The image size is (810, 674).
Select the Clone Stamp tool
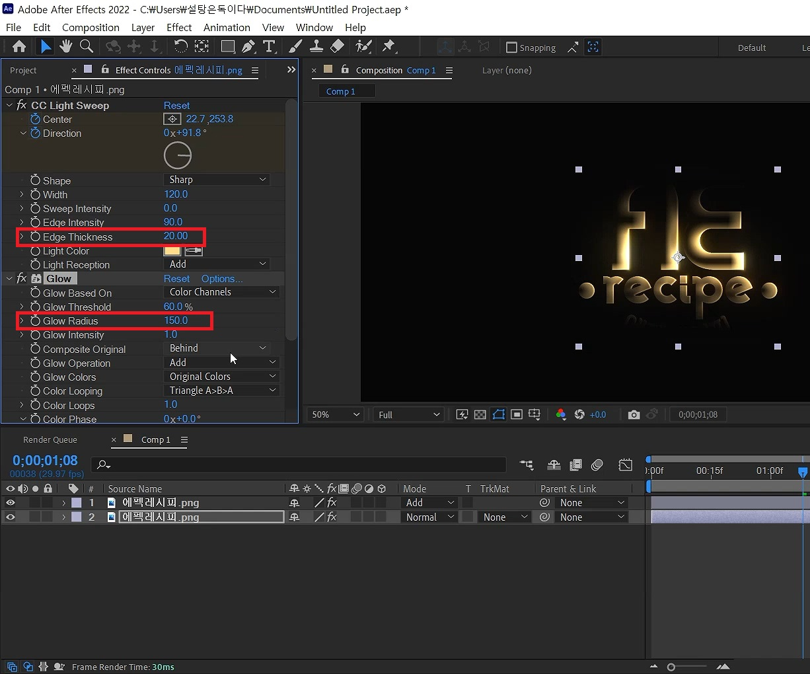pyautogui.click(x=316, y=47)
